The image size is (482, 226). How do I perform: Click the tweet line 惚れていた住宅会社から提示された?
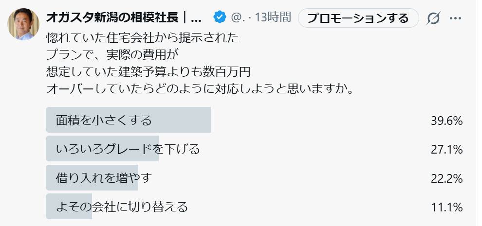tap(144, 37)
